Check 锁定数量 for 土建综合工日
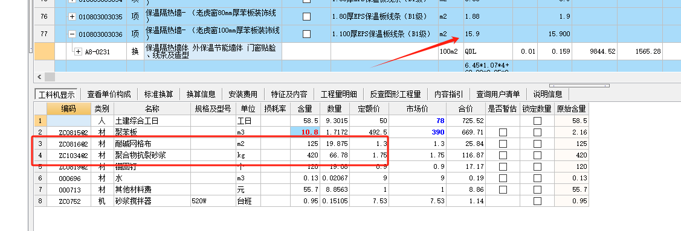This screenshot has height=231, width=681. 537,121
